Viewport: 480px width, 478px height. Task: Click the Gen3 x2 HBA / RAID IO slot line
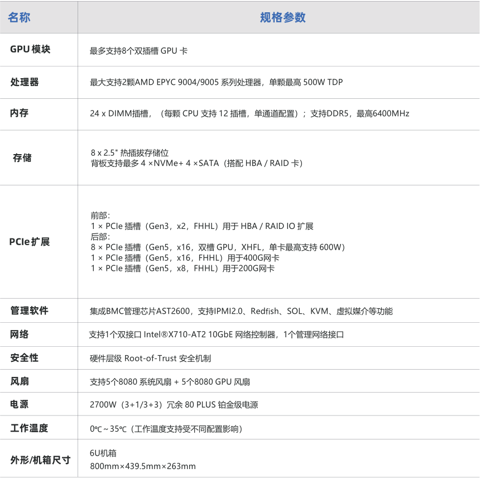(x=201, y=226)
